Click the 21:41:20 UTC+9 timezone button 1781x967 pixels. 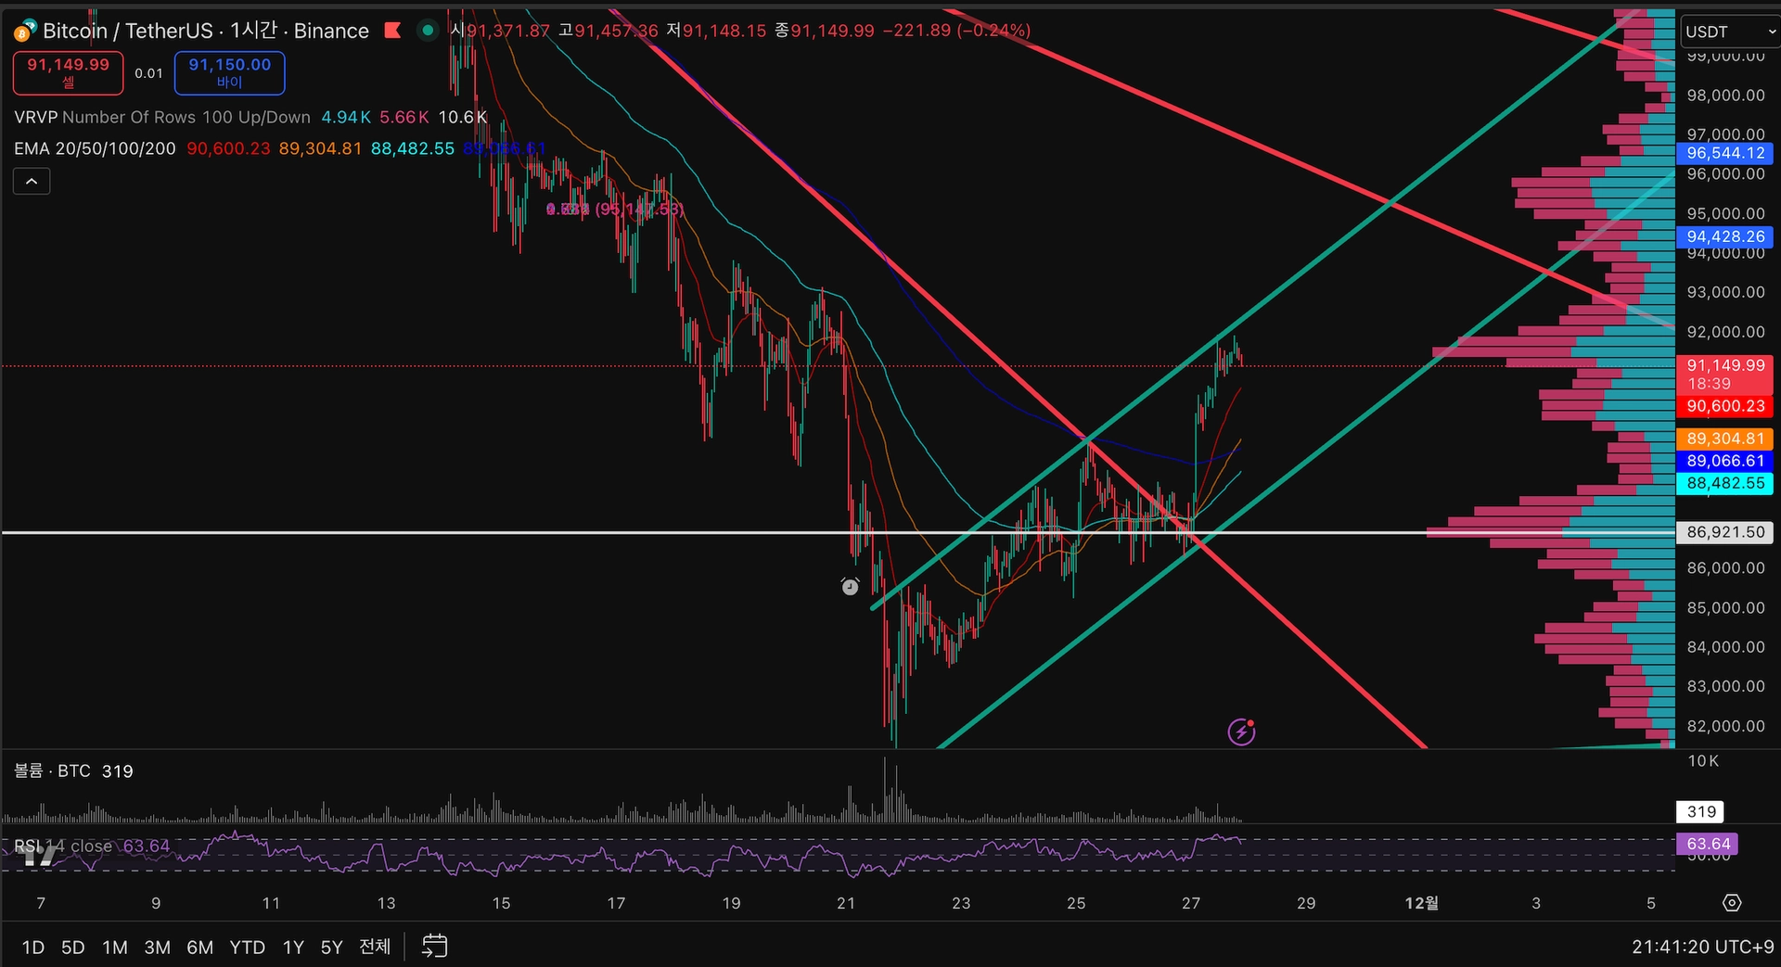(x=1702, y=947)
